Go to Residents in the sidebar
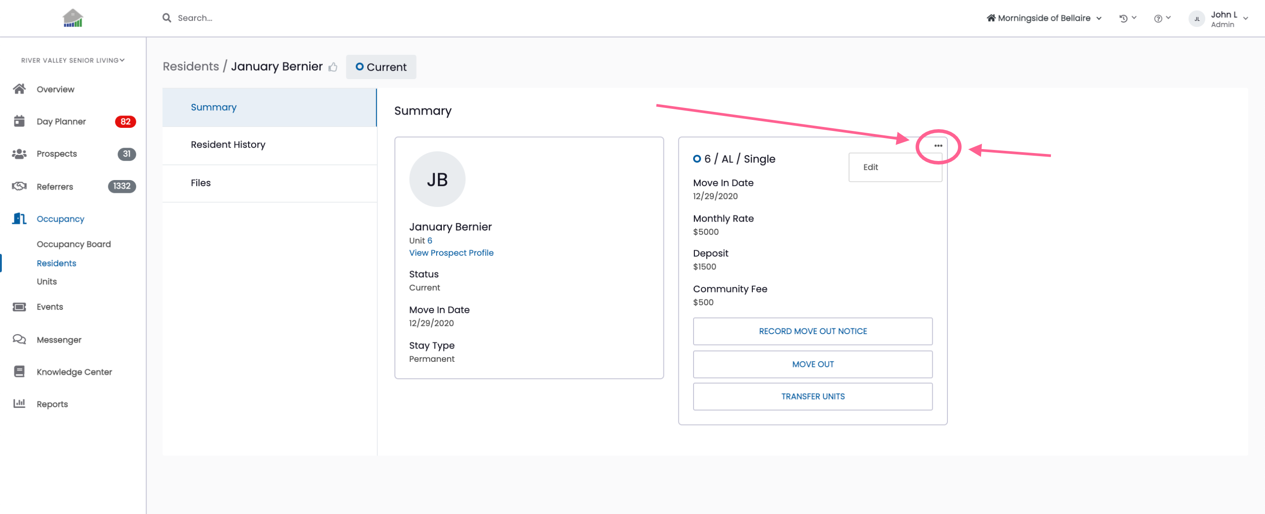Image resolution: width=1265 pixels, height=514 pixels. 57,263
